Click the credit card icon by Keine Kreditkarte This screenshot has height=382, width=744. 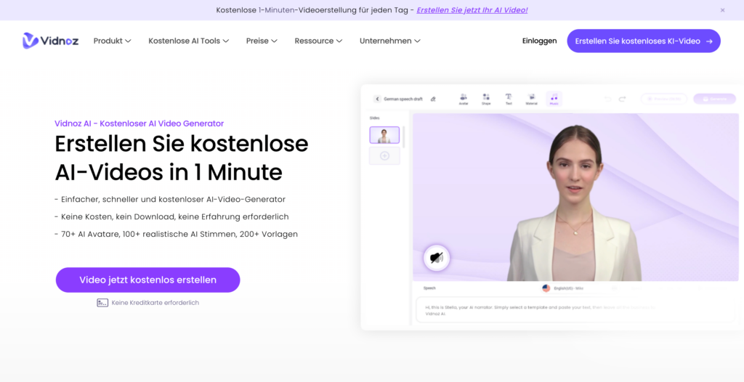coord(102,302)
